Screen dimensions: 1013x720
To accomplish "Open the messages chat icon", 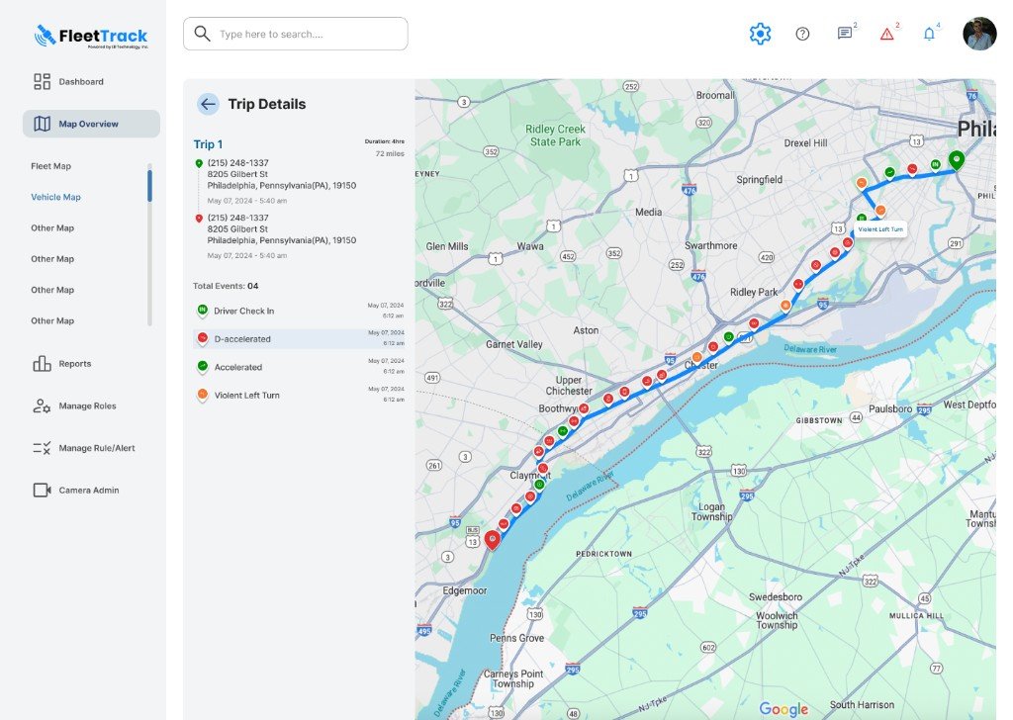I will pos(845,33).
